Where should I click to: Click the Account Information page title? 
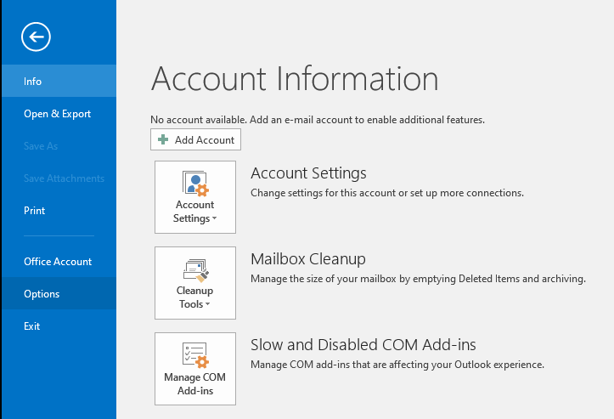coord(295,79)
